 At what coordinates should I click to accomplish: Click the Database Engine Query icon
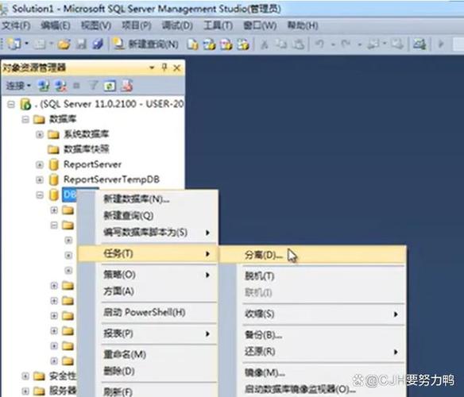tap(192, 44)
